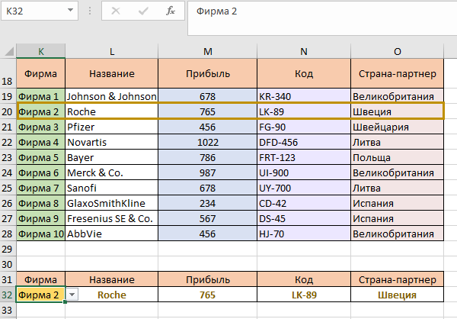Viewport: 457px width, 319px height.
Task: Click the Код header in row 18
Action: coord(304,73)
